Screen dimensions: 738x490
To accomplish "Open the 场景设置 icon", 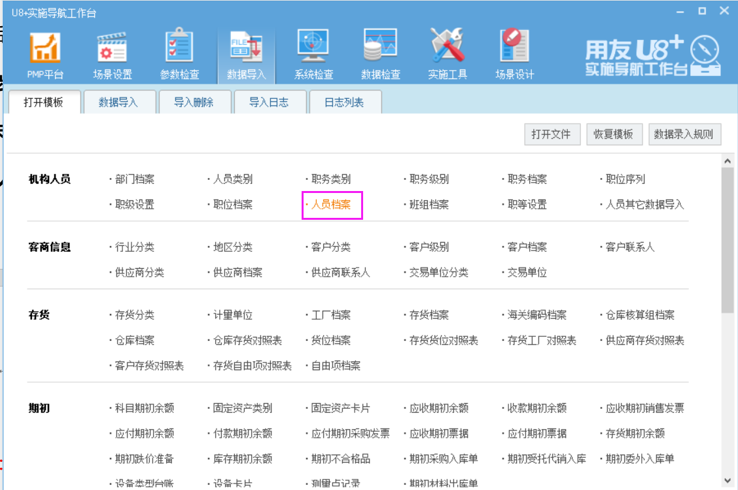I will (112, 54).
